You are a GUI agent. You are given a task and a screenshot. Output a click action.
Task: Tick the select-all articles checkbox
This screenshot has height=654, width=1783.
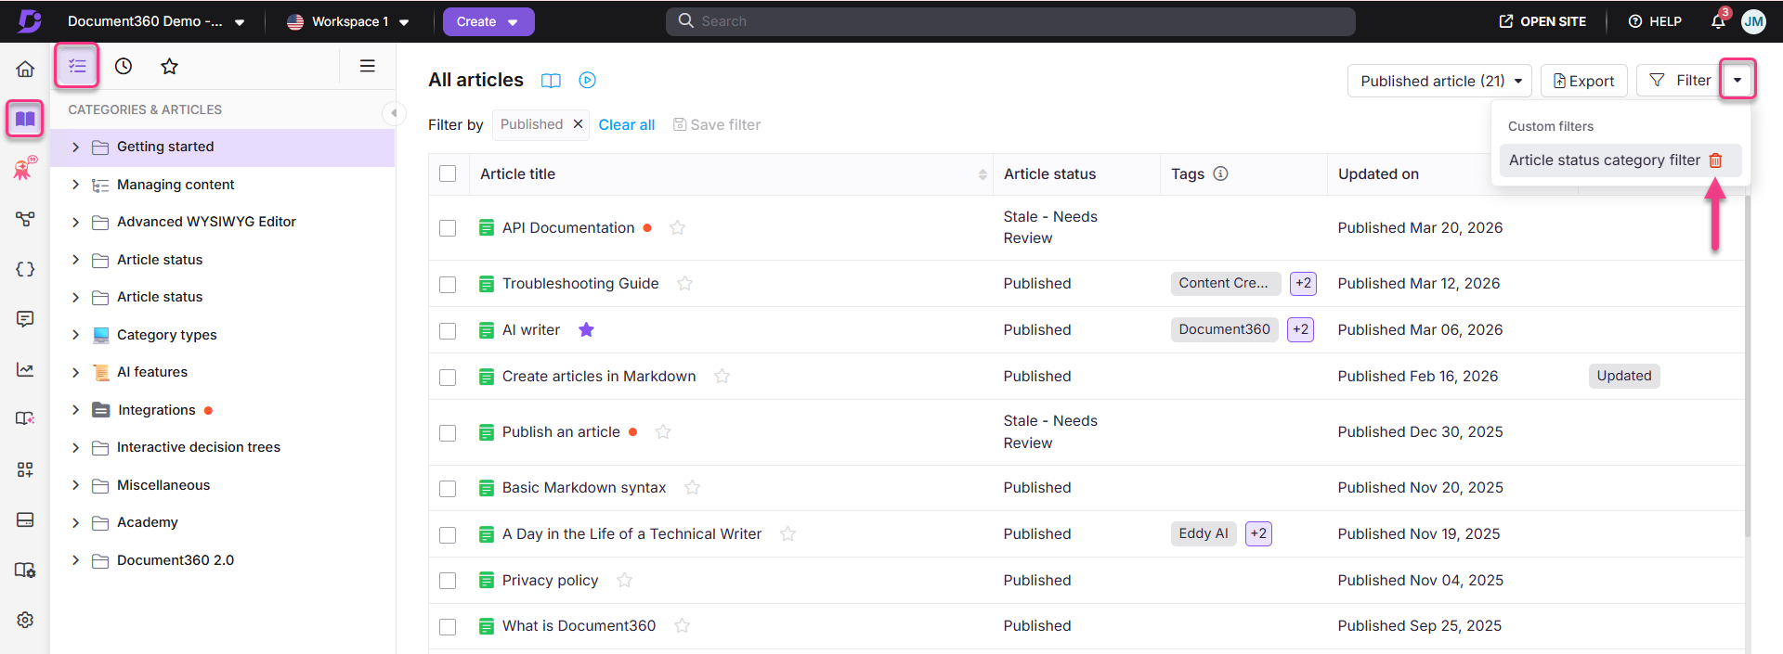pyautogui.click(x=448, y=173)
